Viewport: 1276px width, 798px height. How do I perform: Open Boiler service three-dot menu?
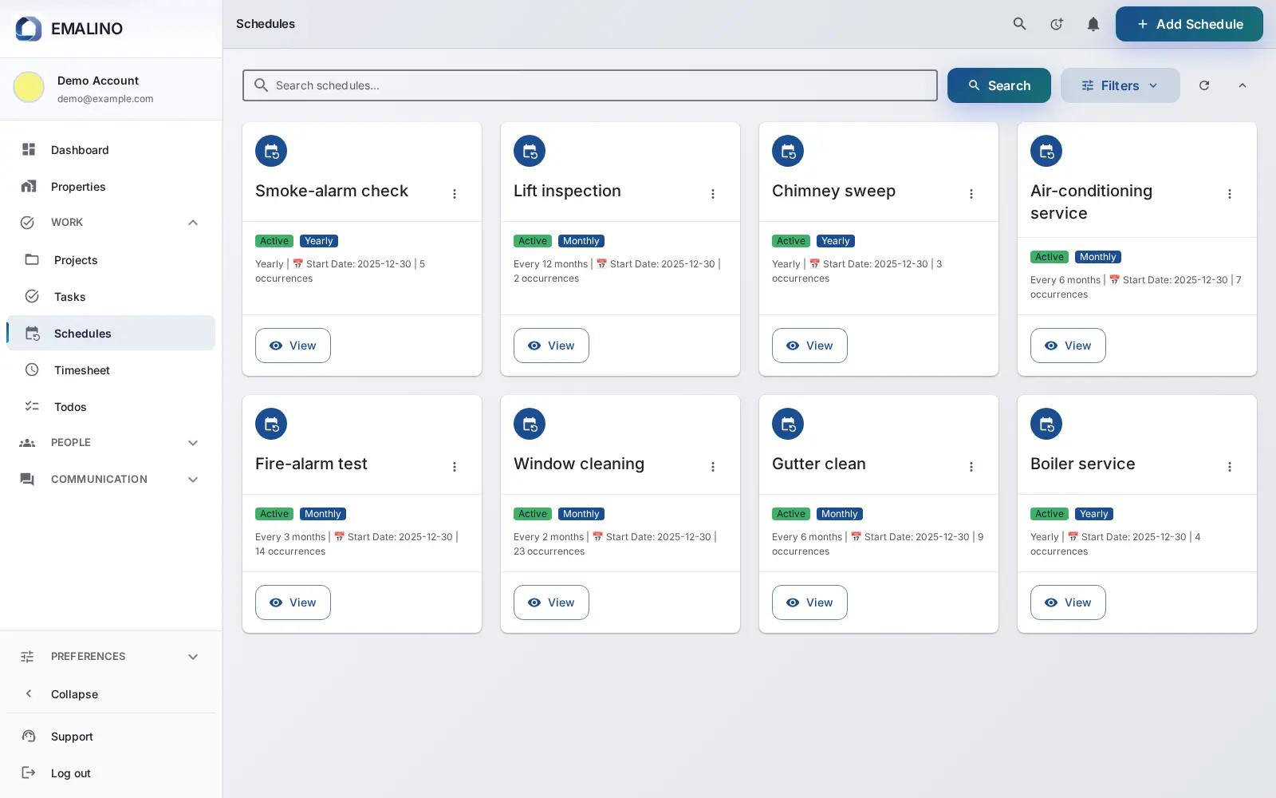click(1230, 467)
